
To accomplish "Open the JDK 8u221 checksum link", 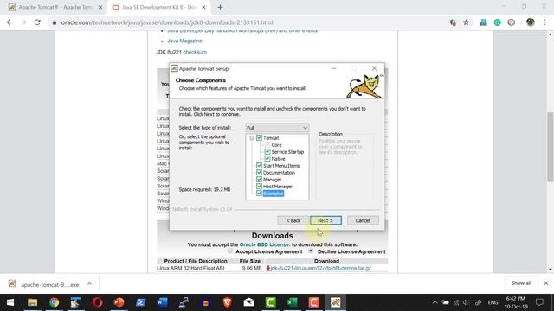I will pyautogui.click(x=195, y=52).
